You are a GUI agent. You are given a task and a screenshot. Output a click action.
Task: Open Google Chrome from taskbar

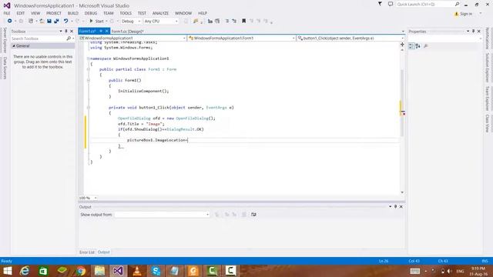tap(81, 271)
